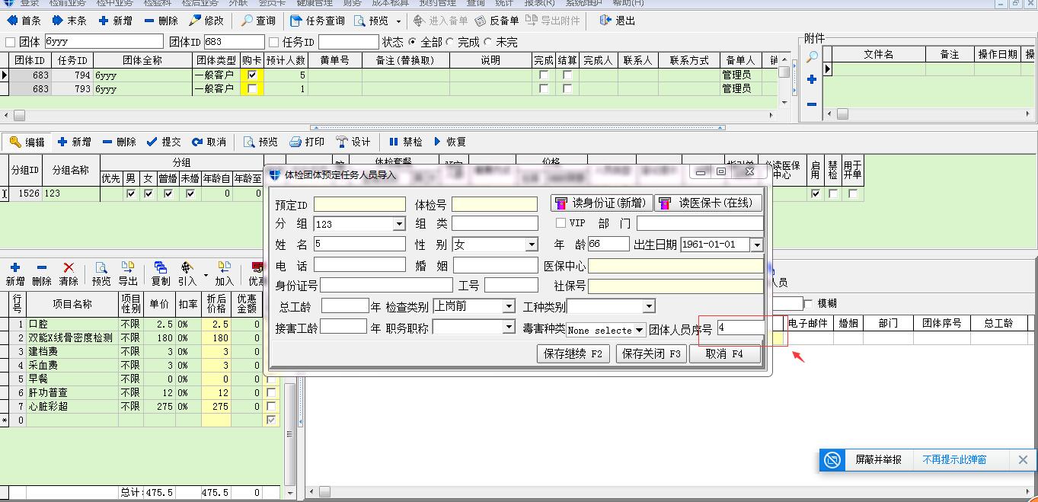Image resolution: width=1038 pixels, height=502 pixels.
Task: Select the 未完 status radio
Action: click(x=487, y=42)
